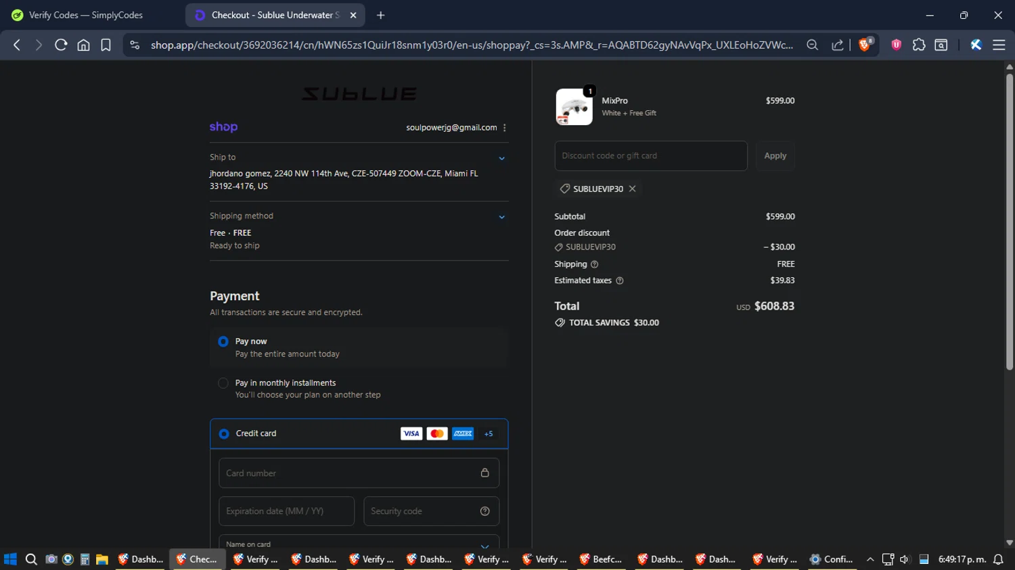Focus the Card number field

359,473
